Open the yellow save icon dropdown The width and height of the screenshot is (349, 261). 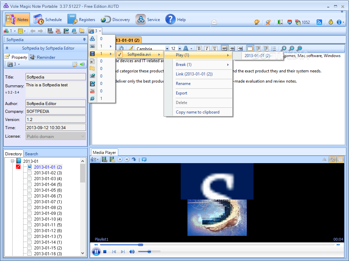(22, 31)
